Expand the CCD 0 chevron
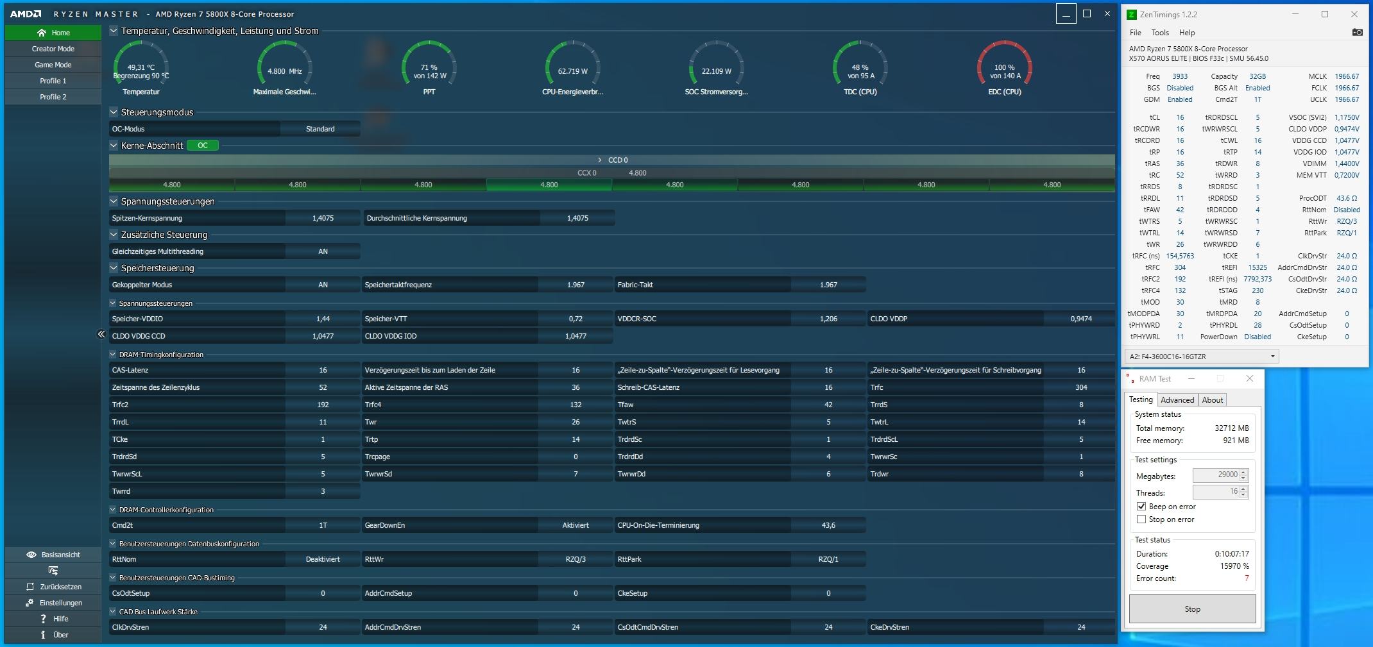 (600, 160)
